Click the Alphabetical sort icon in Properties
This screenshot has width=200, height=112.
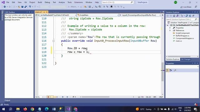pos(171,70)
